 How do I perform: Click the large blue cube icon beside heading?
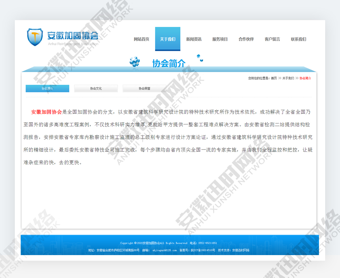[134, 62]
